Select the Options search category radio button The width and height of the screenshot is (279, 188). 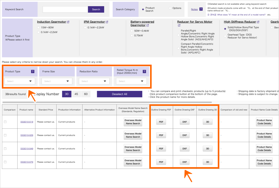pos(170,8)
